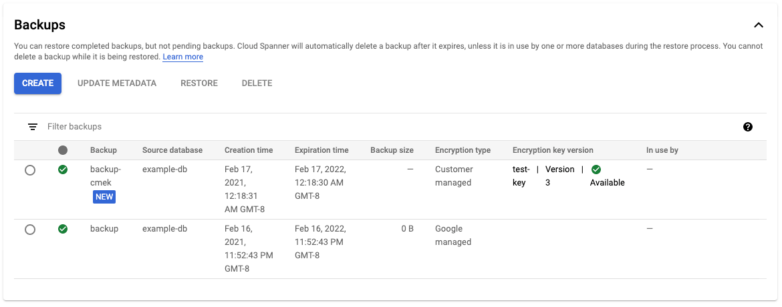Select the radio button for backup

pyautogui.click(x=30, y=230)
